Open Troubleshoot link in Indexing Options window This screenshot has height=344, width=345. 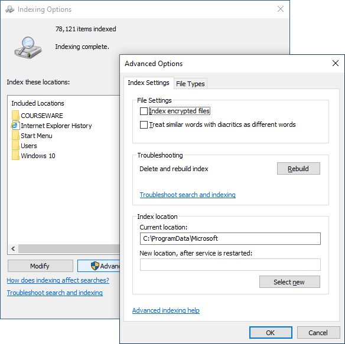click(55, 293)
